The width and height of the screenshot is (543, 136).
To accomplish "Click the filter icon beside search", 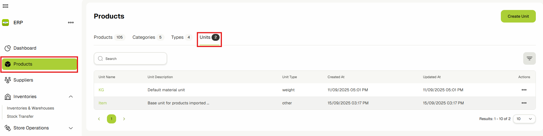I will [529, 58].
